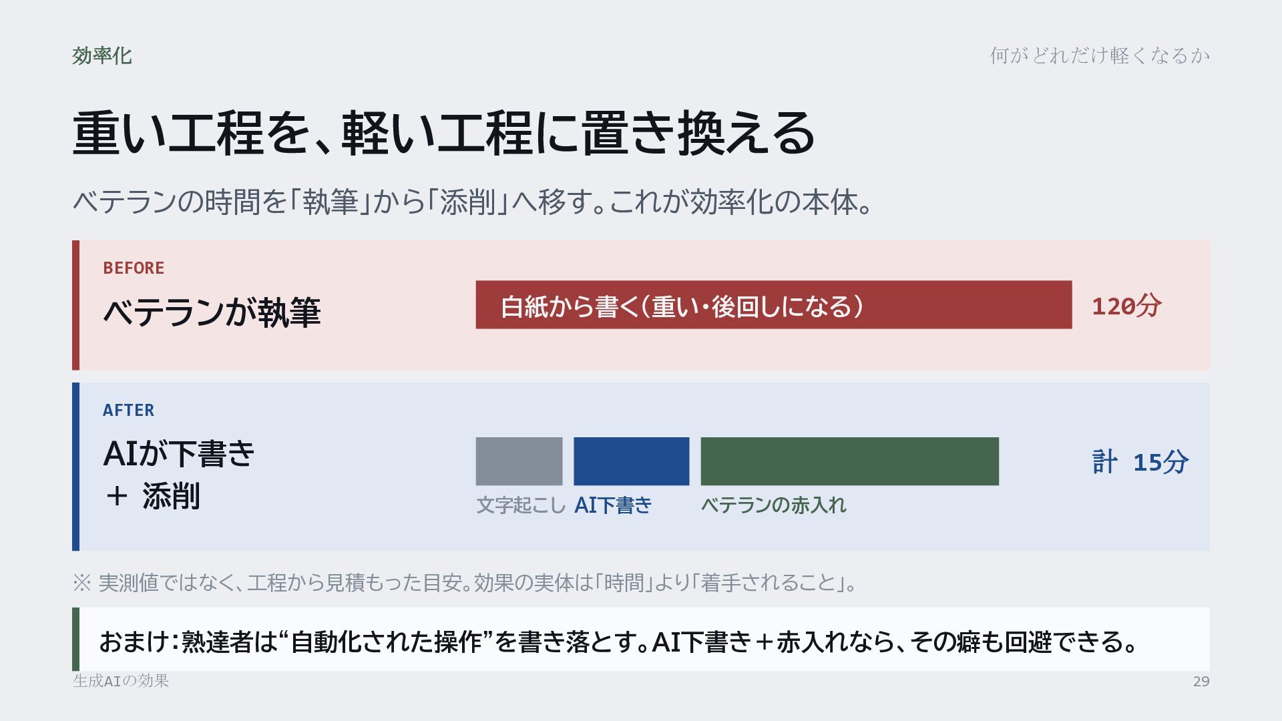Click the 120分 value

pos(1126,306)
